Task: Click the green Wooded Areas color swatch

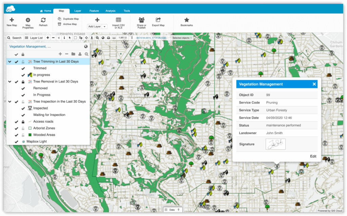Action: coord(30,135)
